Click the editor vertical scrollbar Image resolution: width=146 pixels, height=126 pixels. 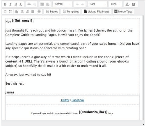pos(143,67)
